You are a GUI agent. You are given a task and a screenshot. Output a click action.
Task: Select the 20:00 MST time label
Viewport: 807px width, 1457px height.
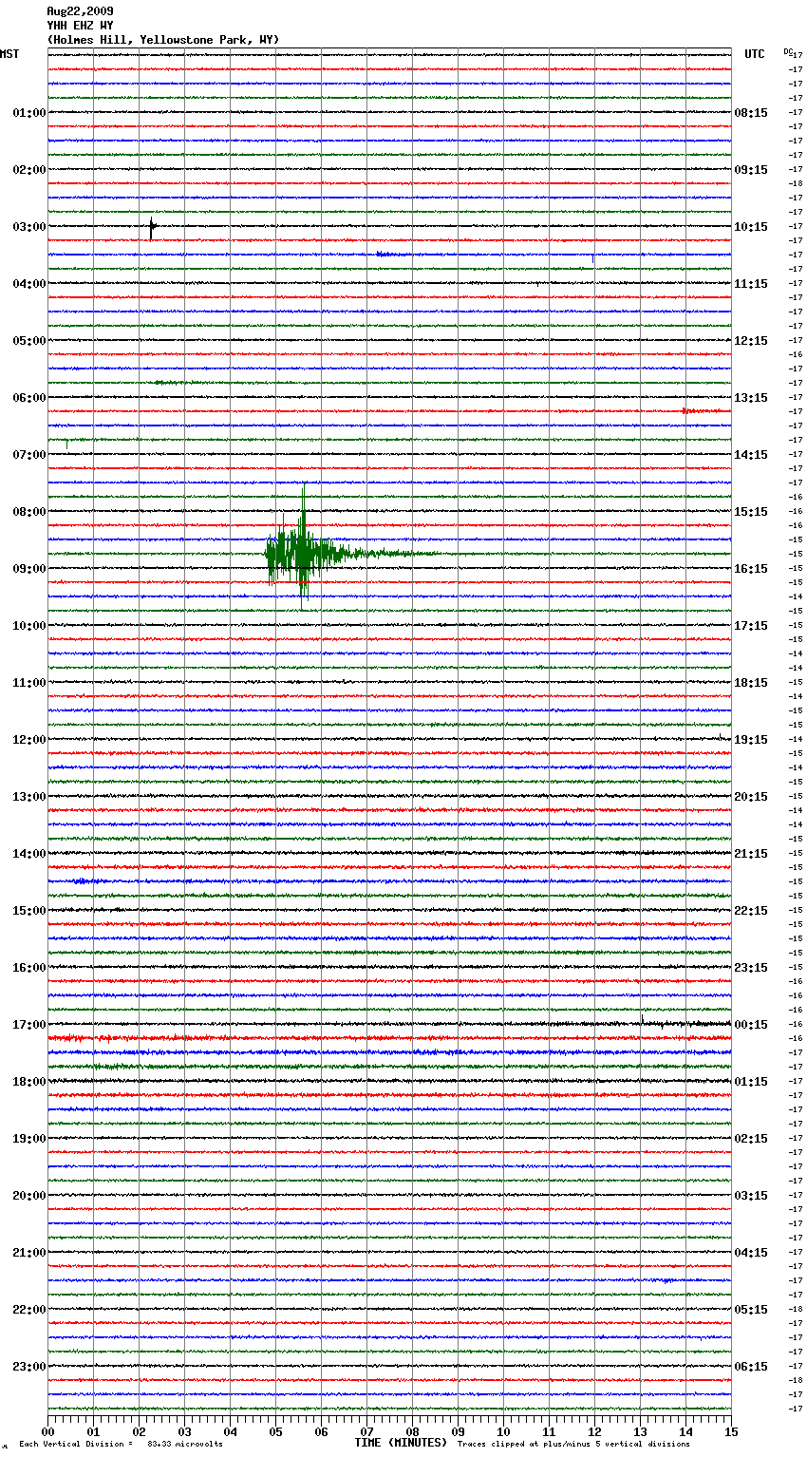[29, 1196]
